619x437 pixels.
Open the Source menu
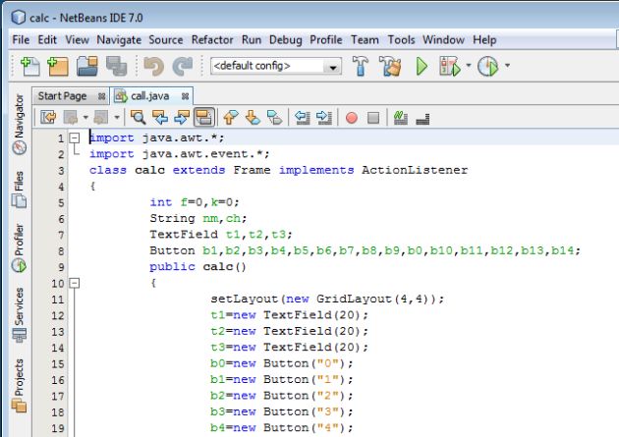pos(166,40)
